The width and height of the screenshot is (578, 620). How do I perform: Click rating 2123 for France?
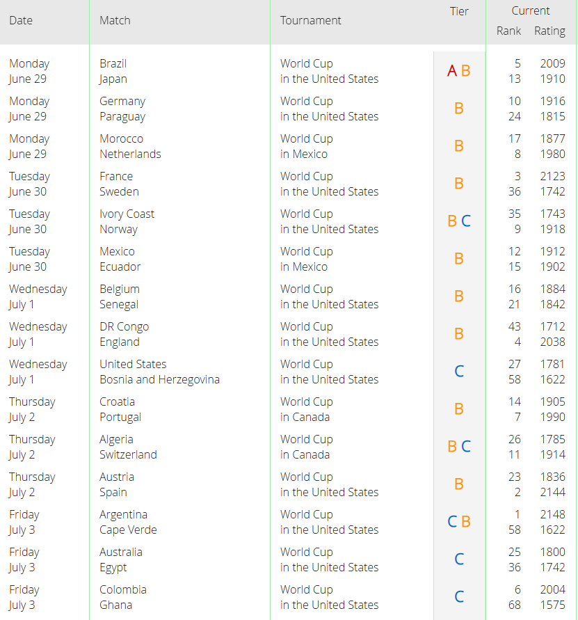(553, 176)
